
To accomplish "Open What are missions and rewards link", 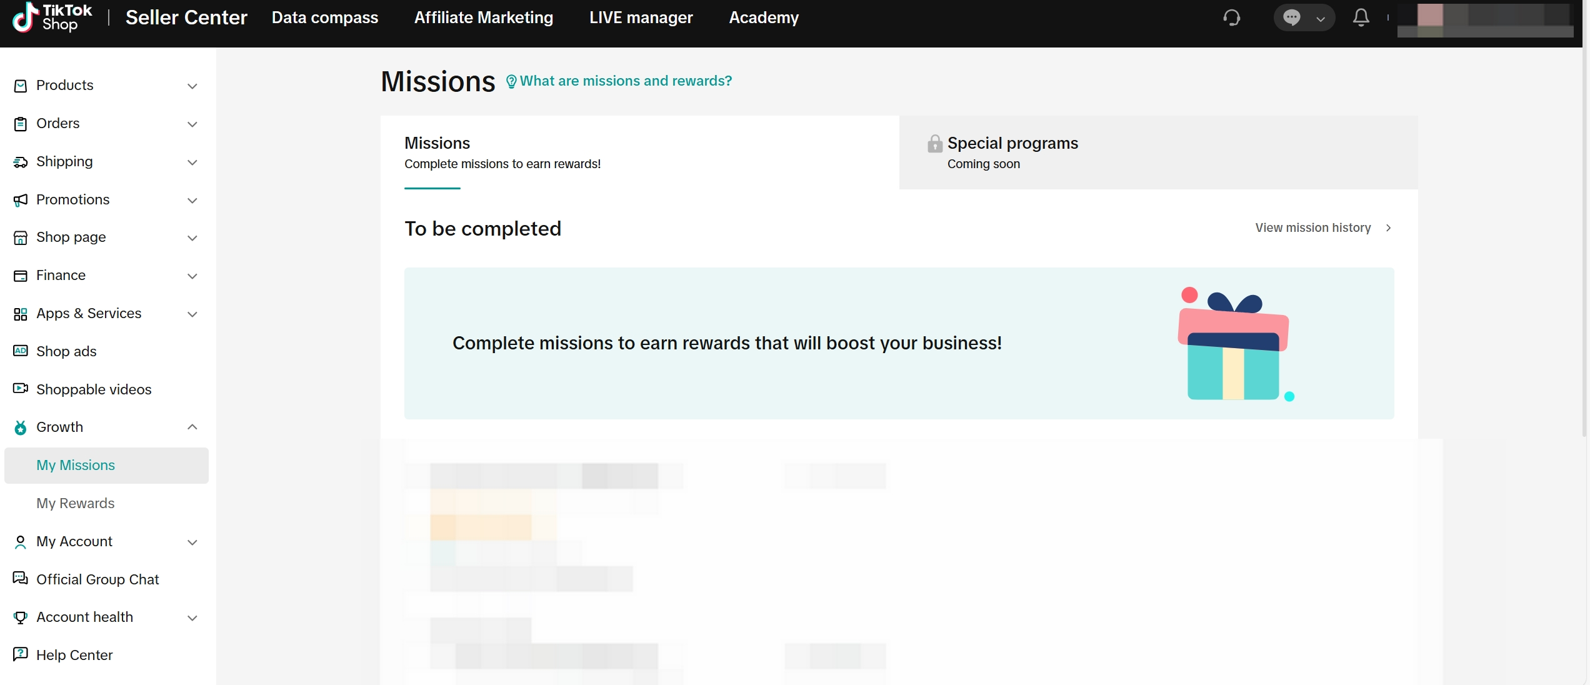I will [x=625, y=81].
